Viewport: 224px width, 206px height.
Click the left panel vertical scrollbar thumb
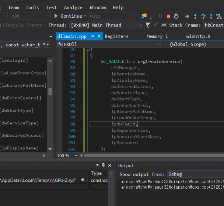(50, 91)
